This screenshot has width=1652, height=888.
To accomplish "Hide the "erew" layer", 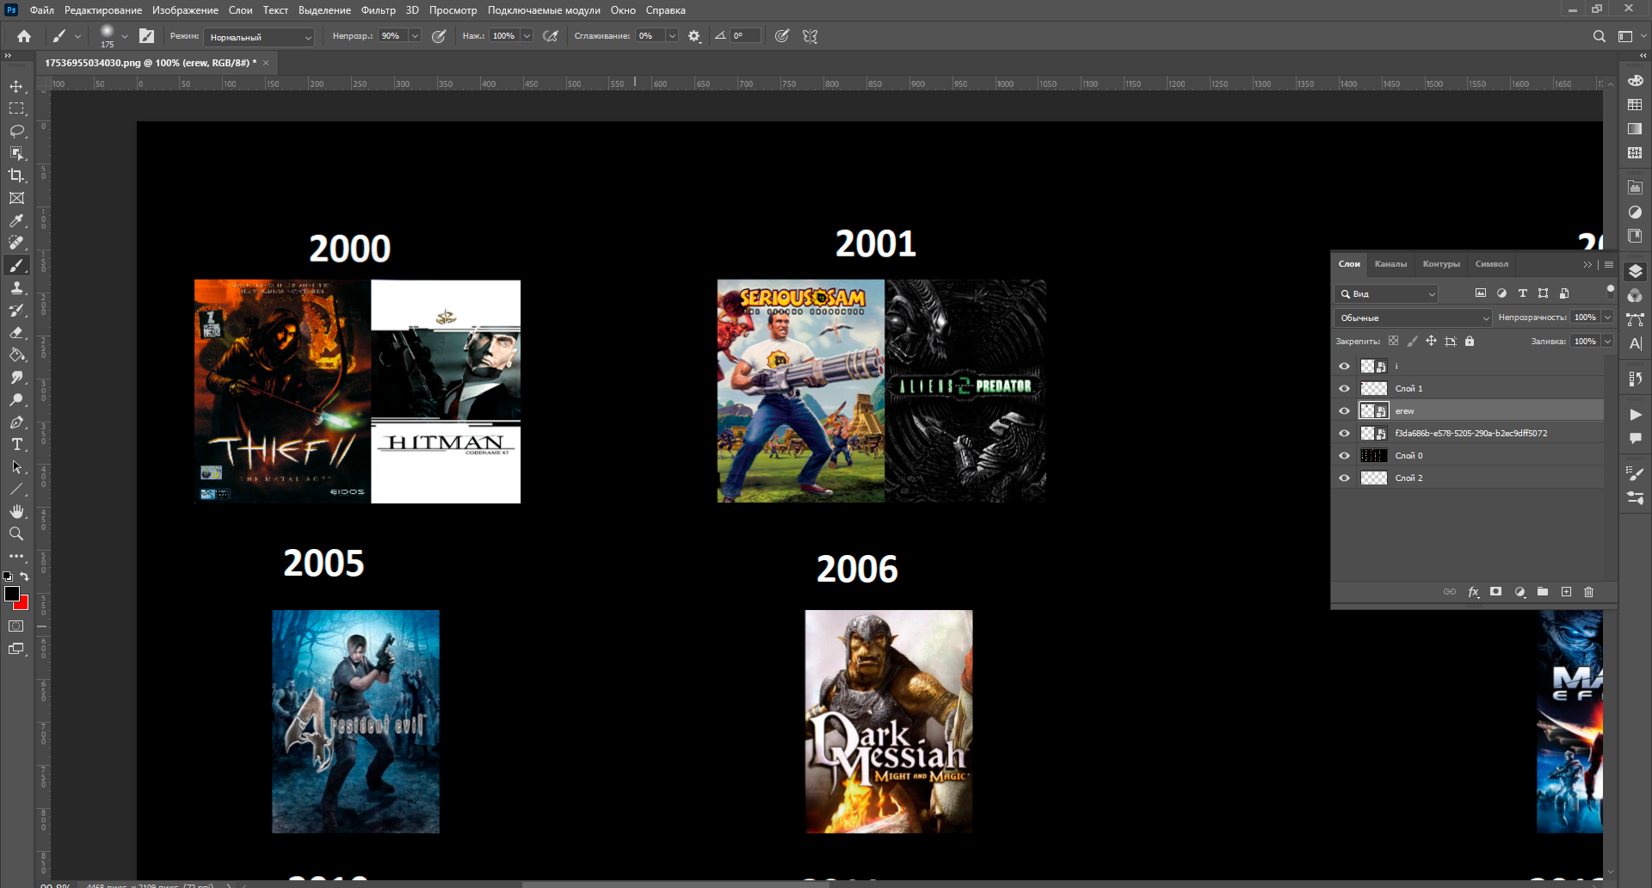I will tap(1344, 411).
